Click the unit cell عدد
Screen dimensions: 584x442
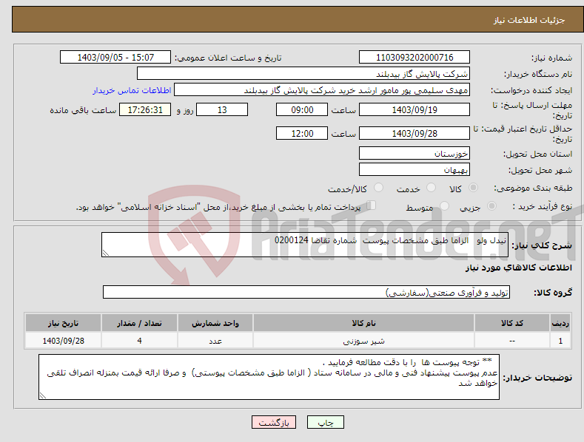(x=215, y=341)
